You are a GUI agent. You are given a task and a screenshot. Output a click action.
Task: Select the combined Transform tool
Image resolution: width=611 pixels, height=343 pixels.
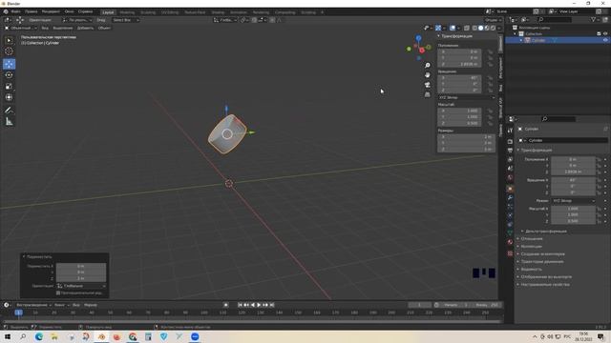pyautogui.click(x=9, y=97)
